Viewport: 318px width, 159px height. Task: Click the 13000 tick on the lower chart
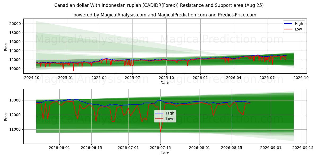coord(16,100)
